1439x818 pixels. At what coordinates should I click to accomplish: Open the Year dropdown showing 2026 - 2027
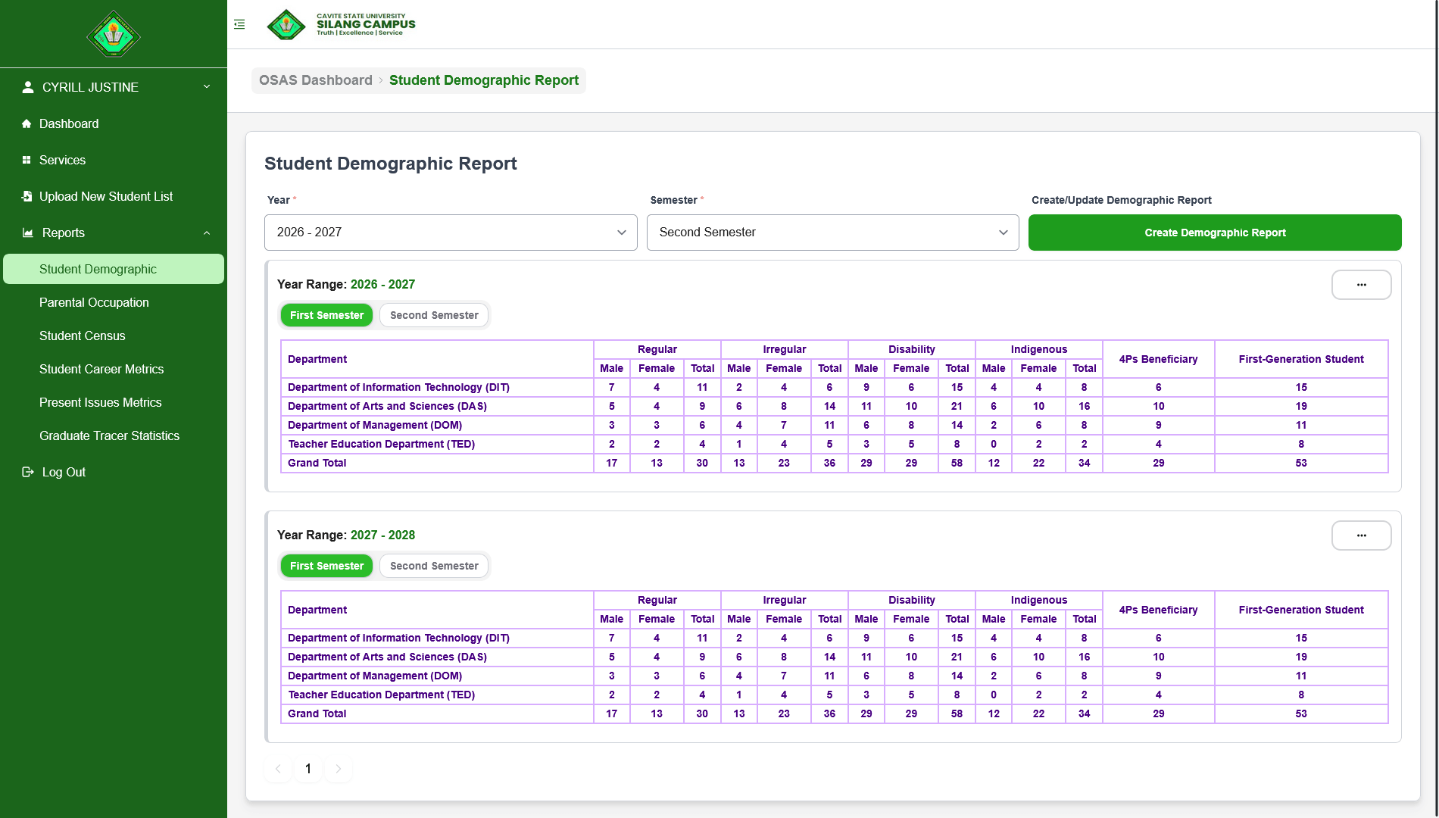(451, 233)
